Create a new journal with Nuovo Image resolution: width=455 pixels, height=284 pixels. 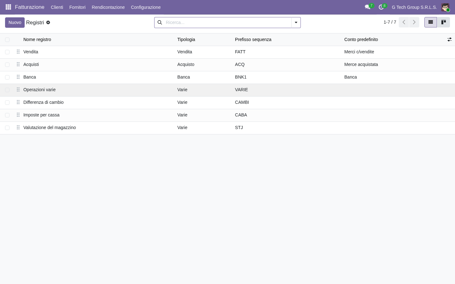click(15, 22)
